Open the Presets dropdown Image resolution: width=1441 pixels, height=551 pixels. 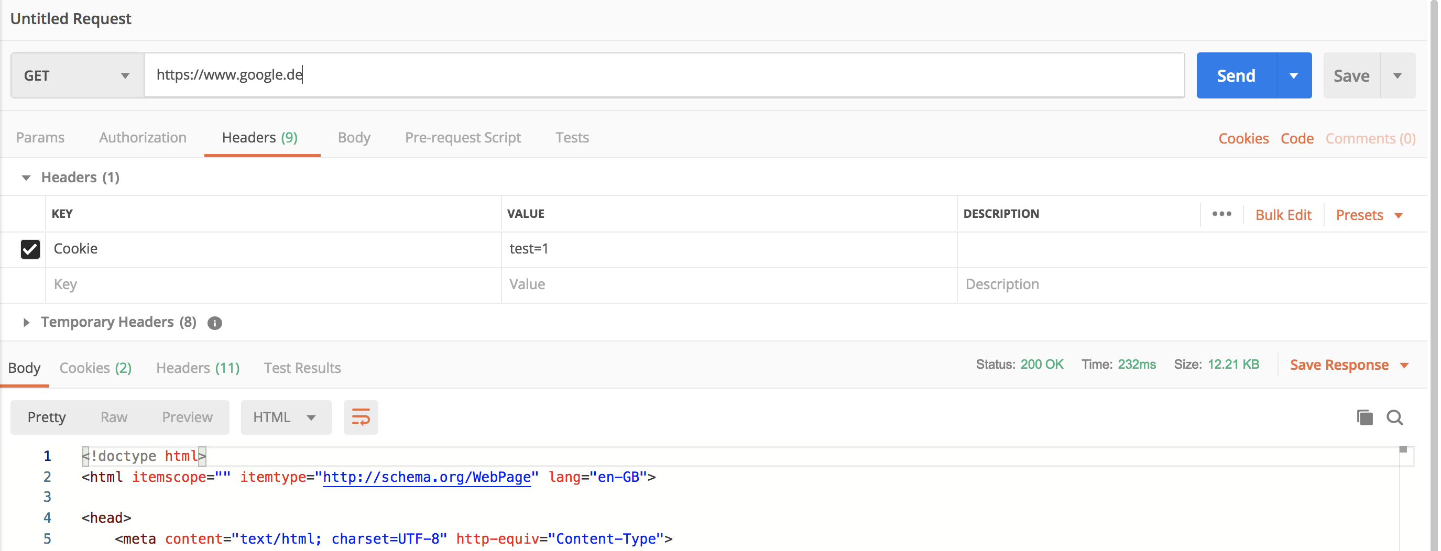coord(1368,215)
